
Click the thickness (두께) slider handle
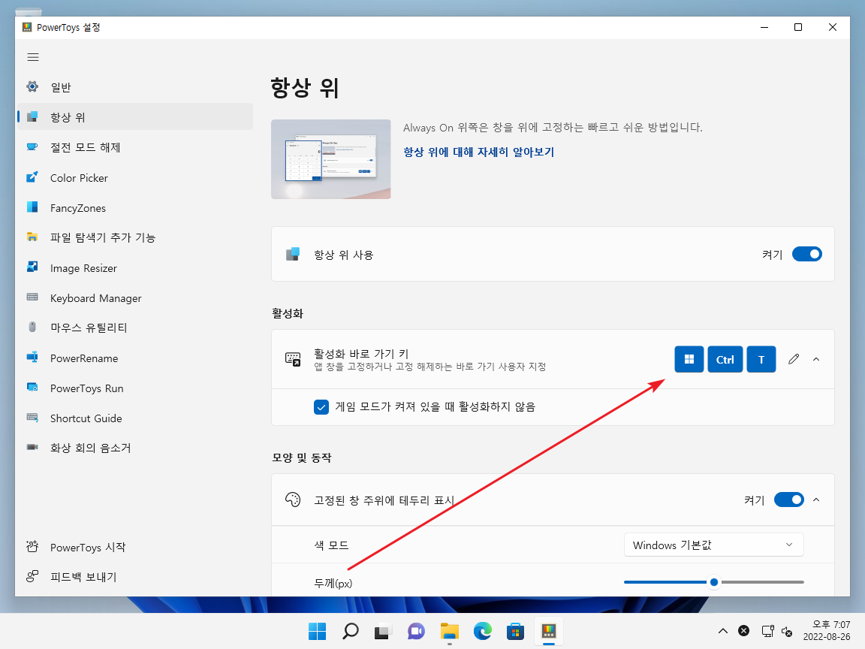pyautogui.click(x=714, y=581)
